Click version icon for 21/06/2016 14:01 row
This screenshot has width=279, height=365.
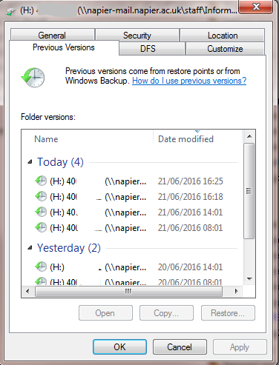coord(41,212)
